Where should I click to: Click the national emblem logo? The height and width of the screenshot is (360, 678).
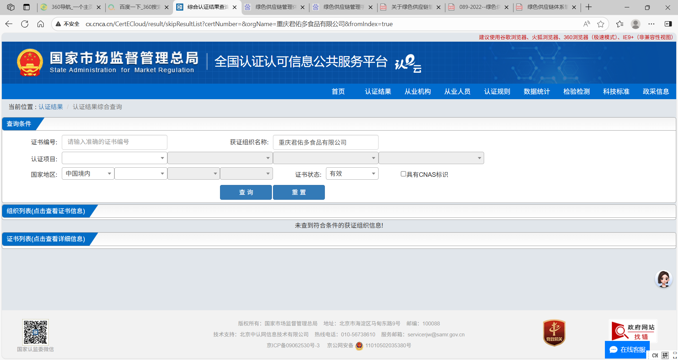(30, 62)
